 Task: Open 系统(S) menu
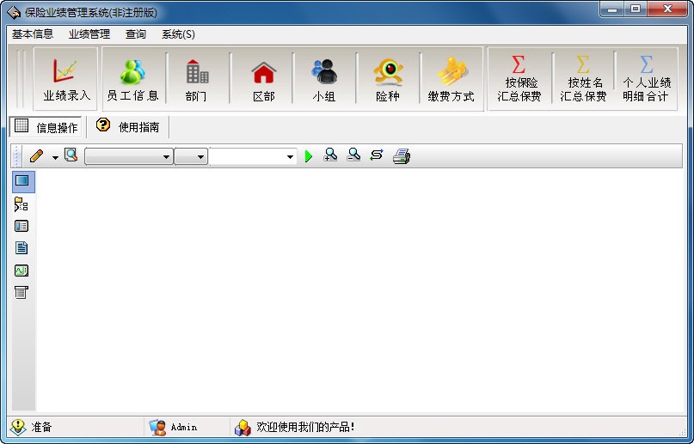178,34
